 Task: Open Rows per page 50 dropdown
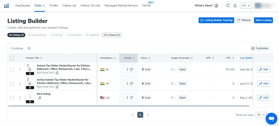[261, 115]
